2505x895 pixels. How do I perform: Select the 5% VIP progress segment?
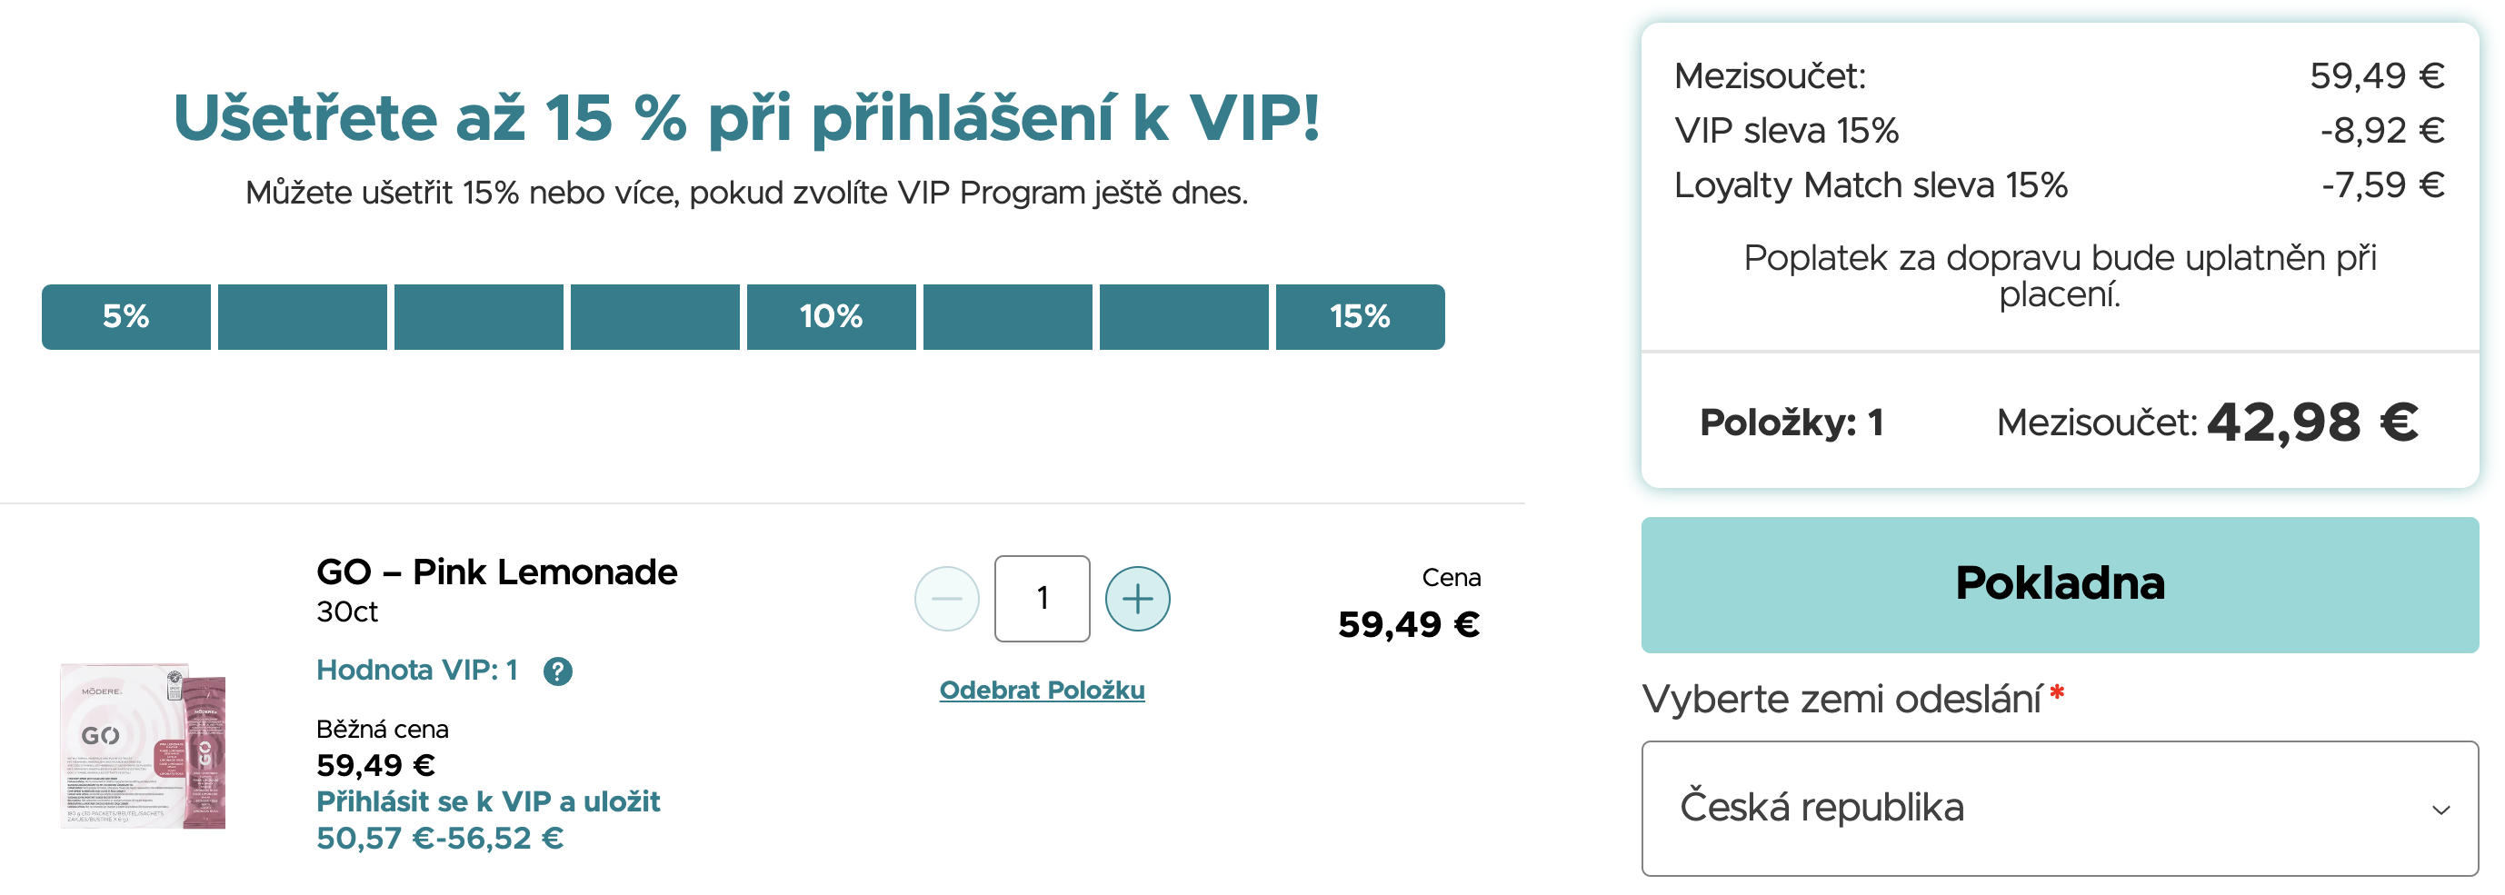coord(126,317)
